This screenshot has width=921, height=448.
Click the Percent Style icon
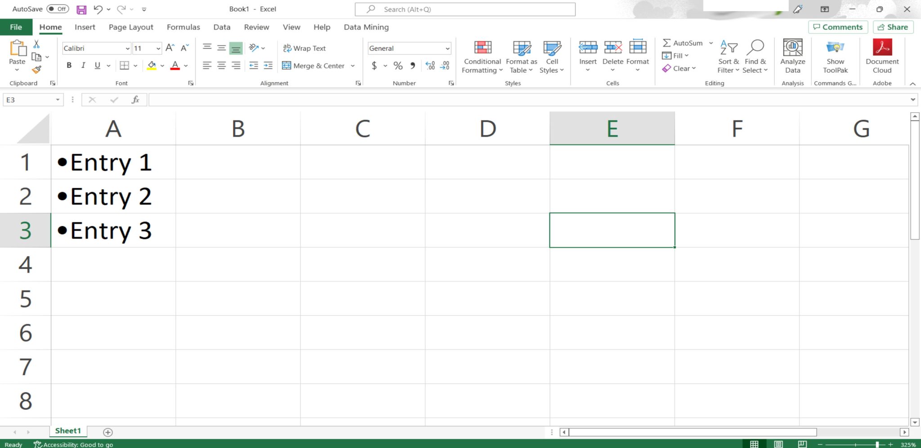pyautogui.click(x=398, y=66)
